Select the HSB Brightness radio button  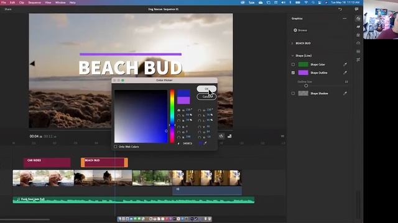coord(178,121)
